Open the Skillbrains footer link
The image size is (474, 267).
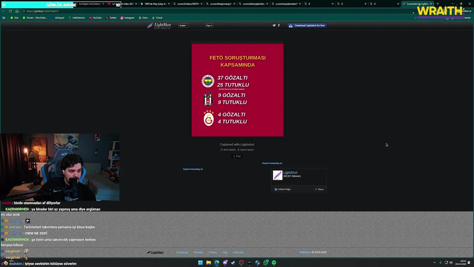[x=305, y=253]
